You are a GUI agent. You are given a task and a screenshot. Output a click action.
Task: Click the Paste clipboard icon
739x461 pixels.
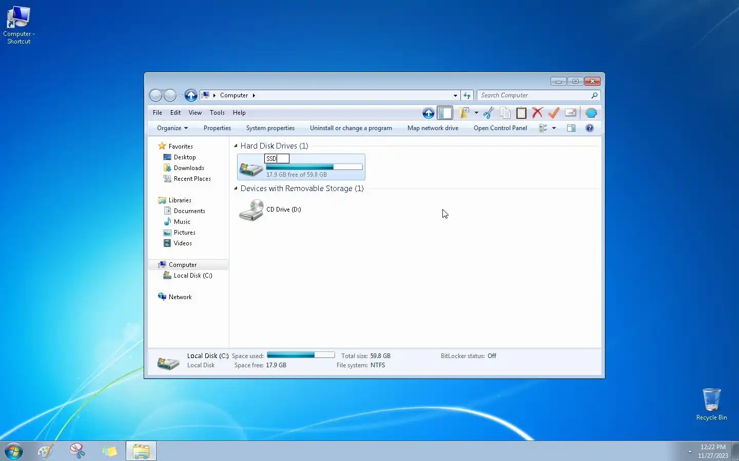521,113
